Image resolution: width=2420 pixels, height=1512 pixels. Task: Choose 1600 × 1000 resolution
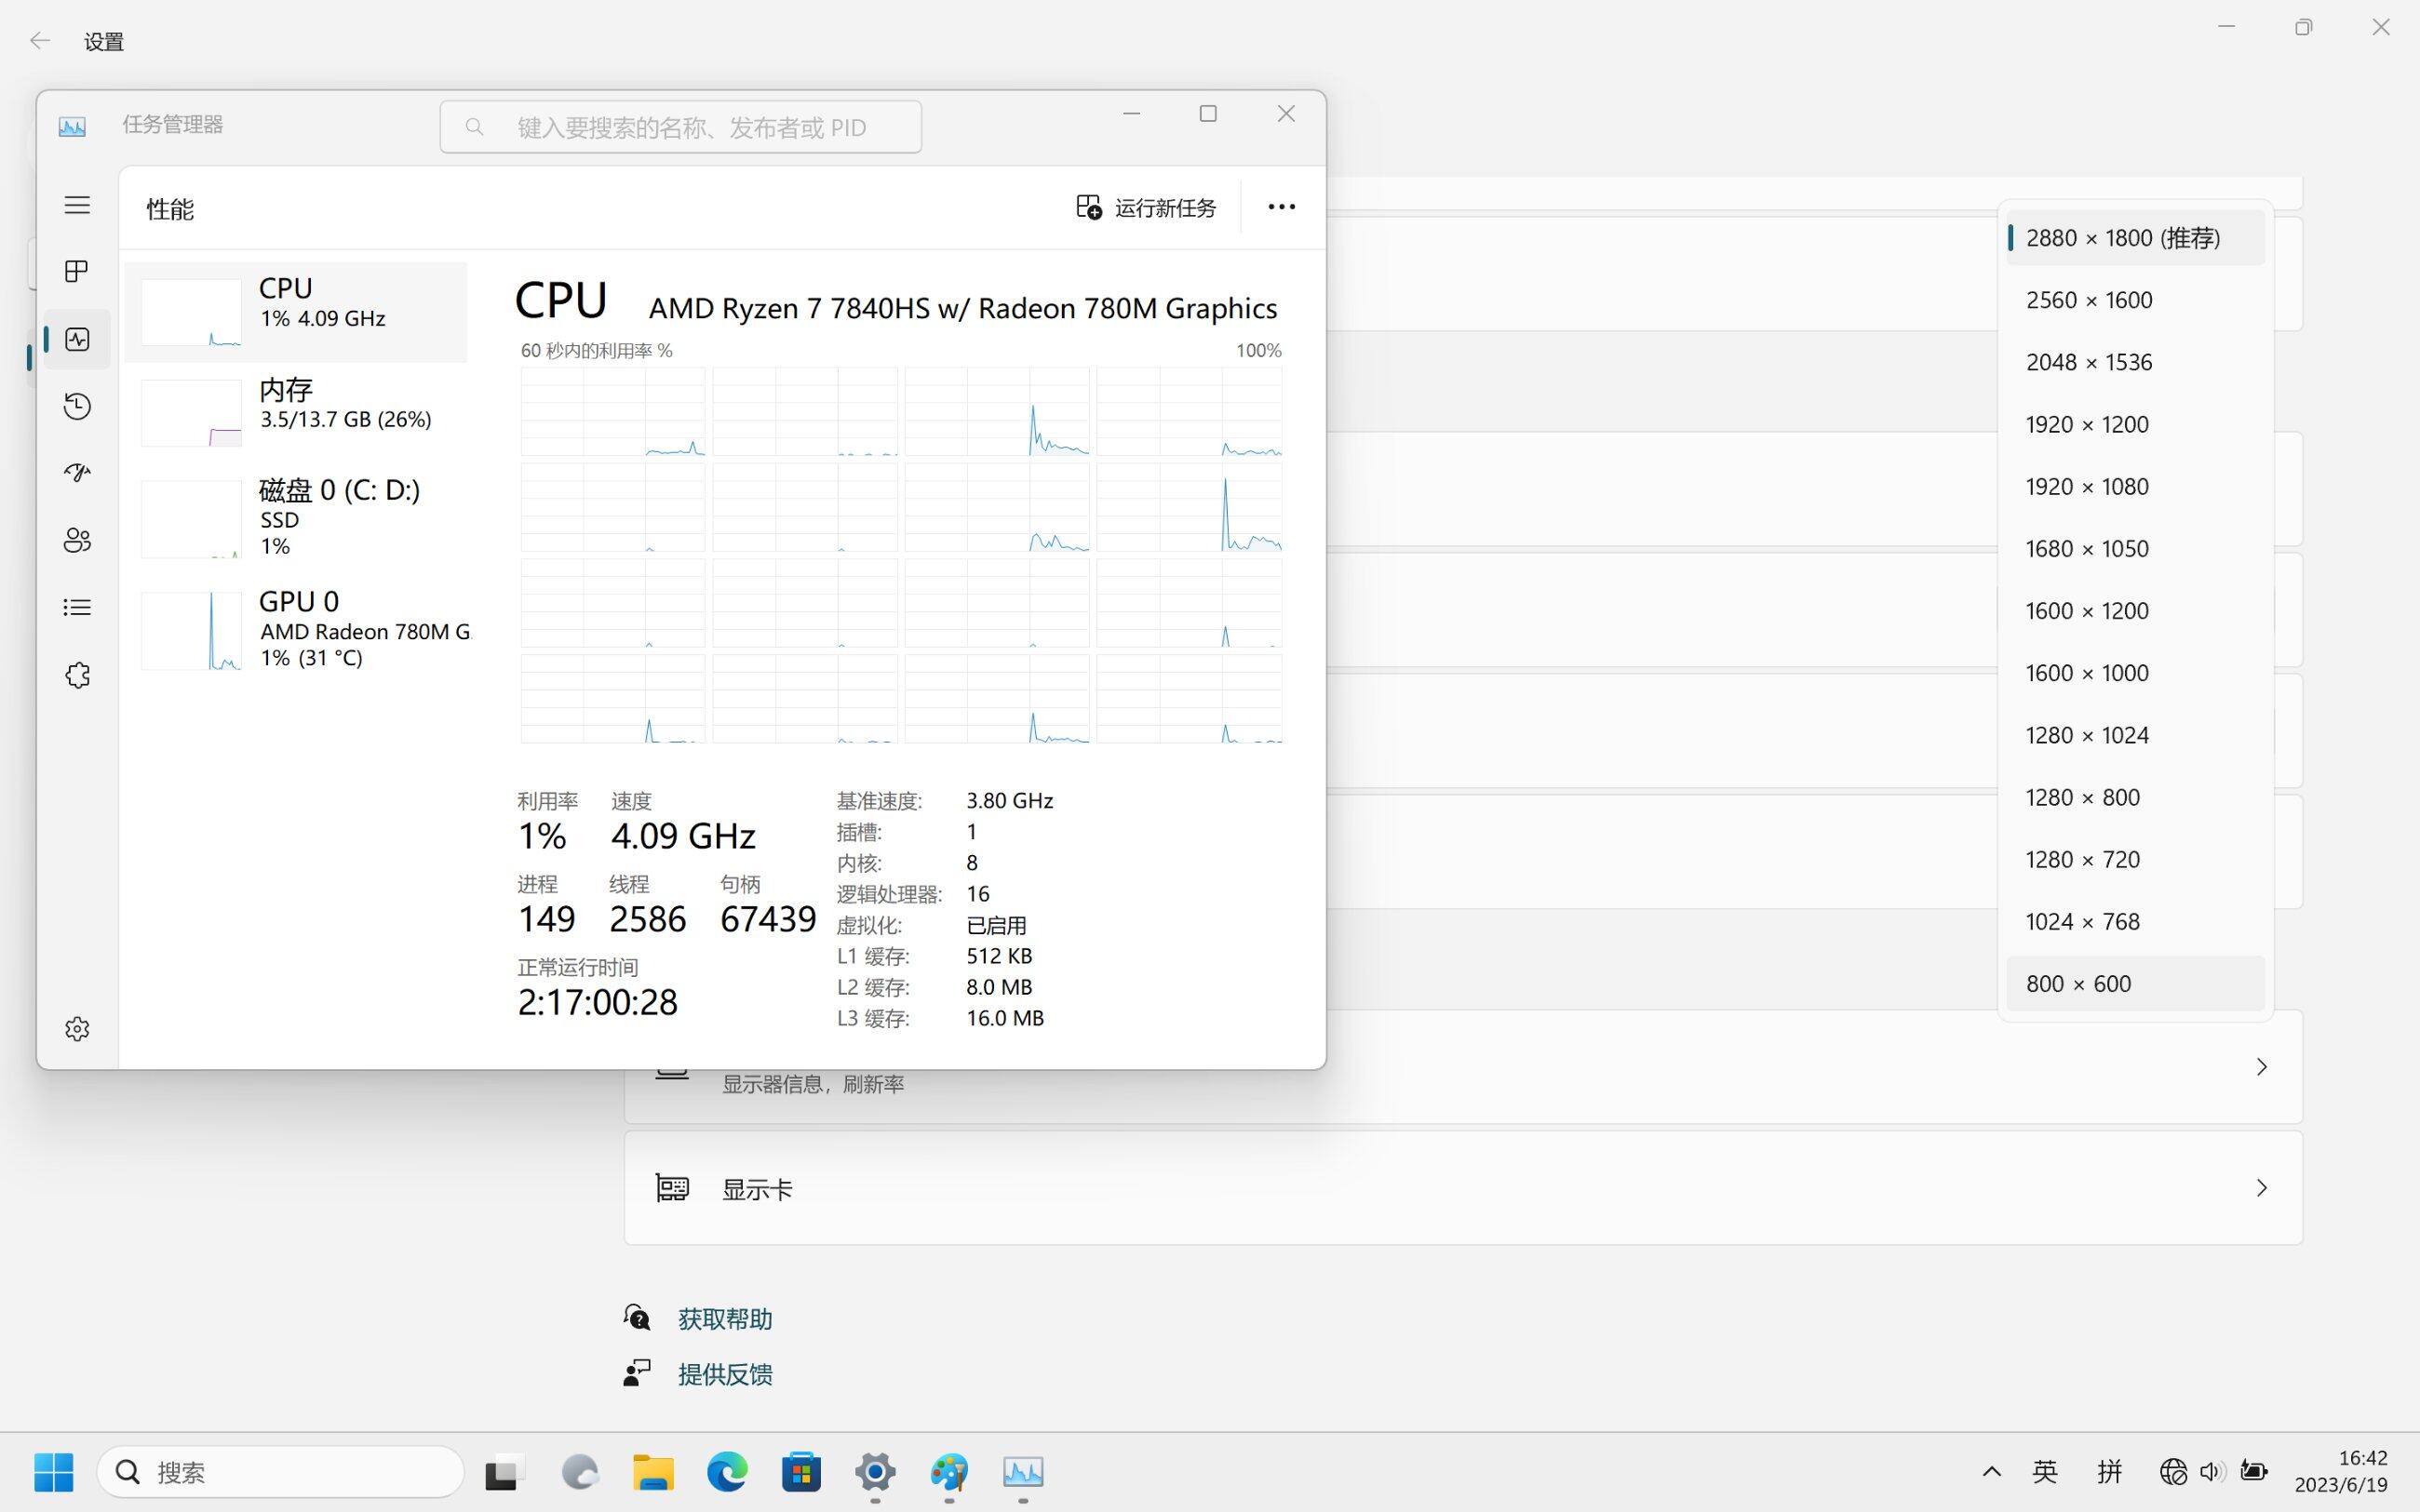coord(2135,672)
